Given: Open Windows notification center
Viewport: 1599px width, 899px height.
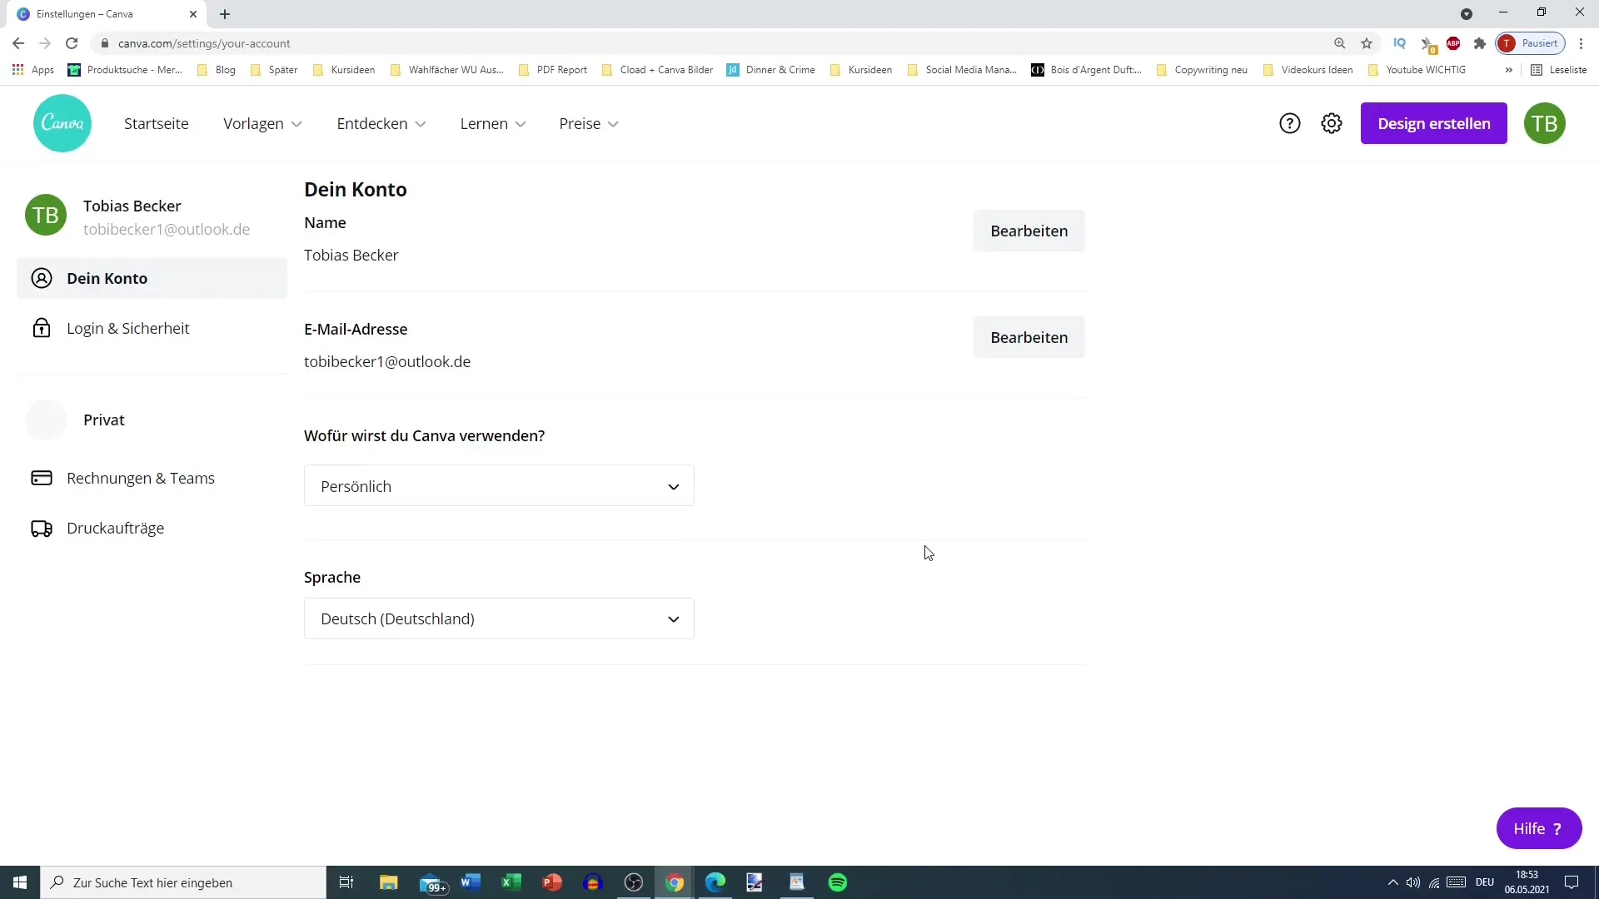Looking at the screenshot, I should pos(1572,882).
